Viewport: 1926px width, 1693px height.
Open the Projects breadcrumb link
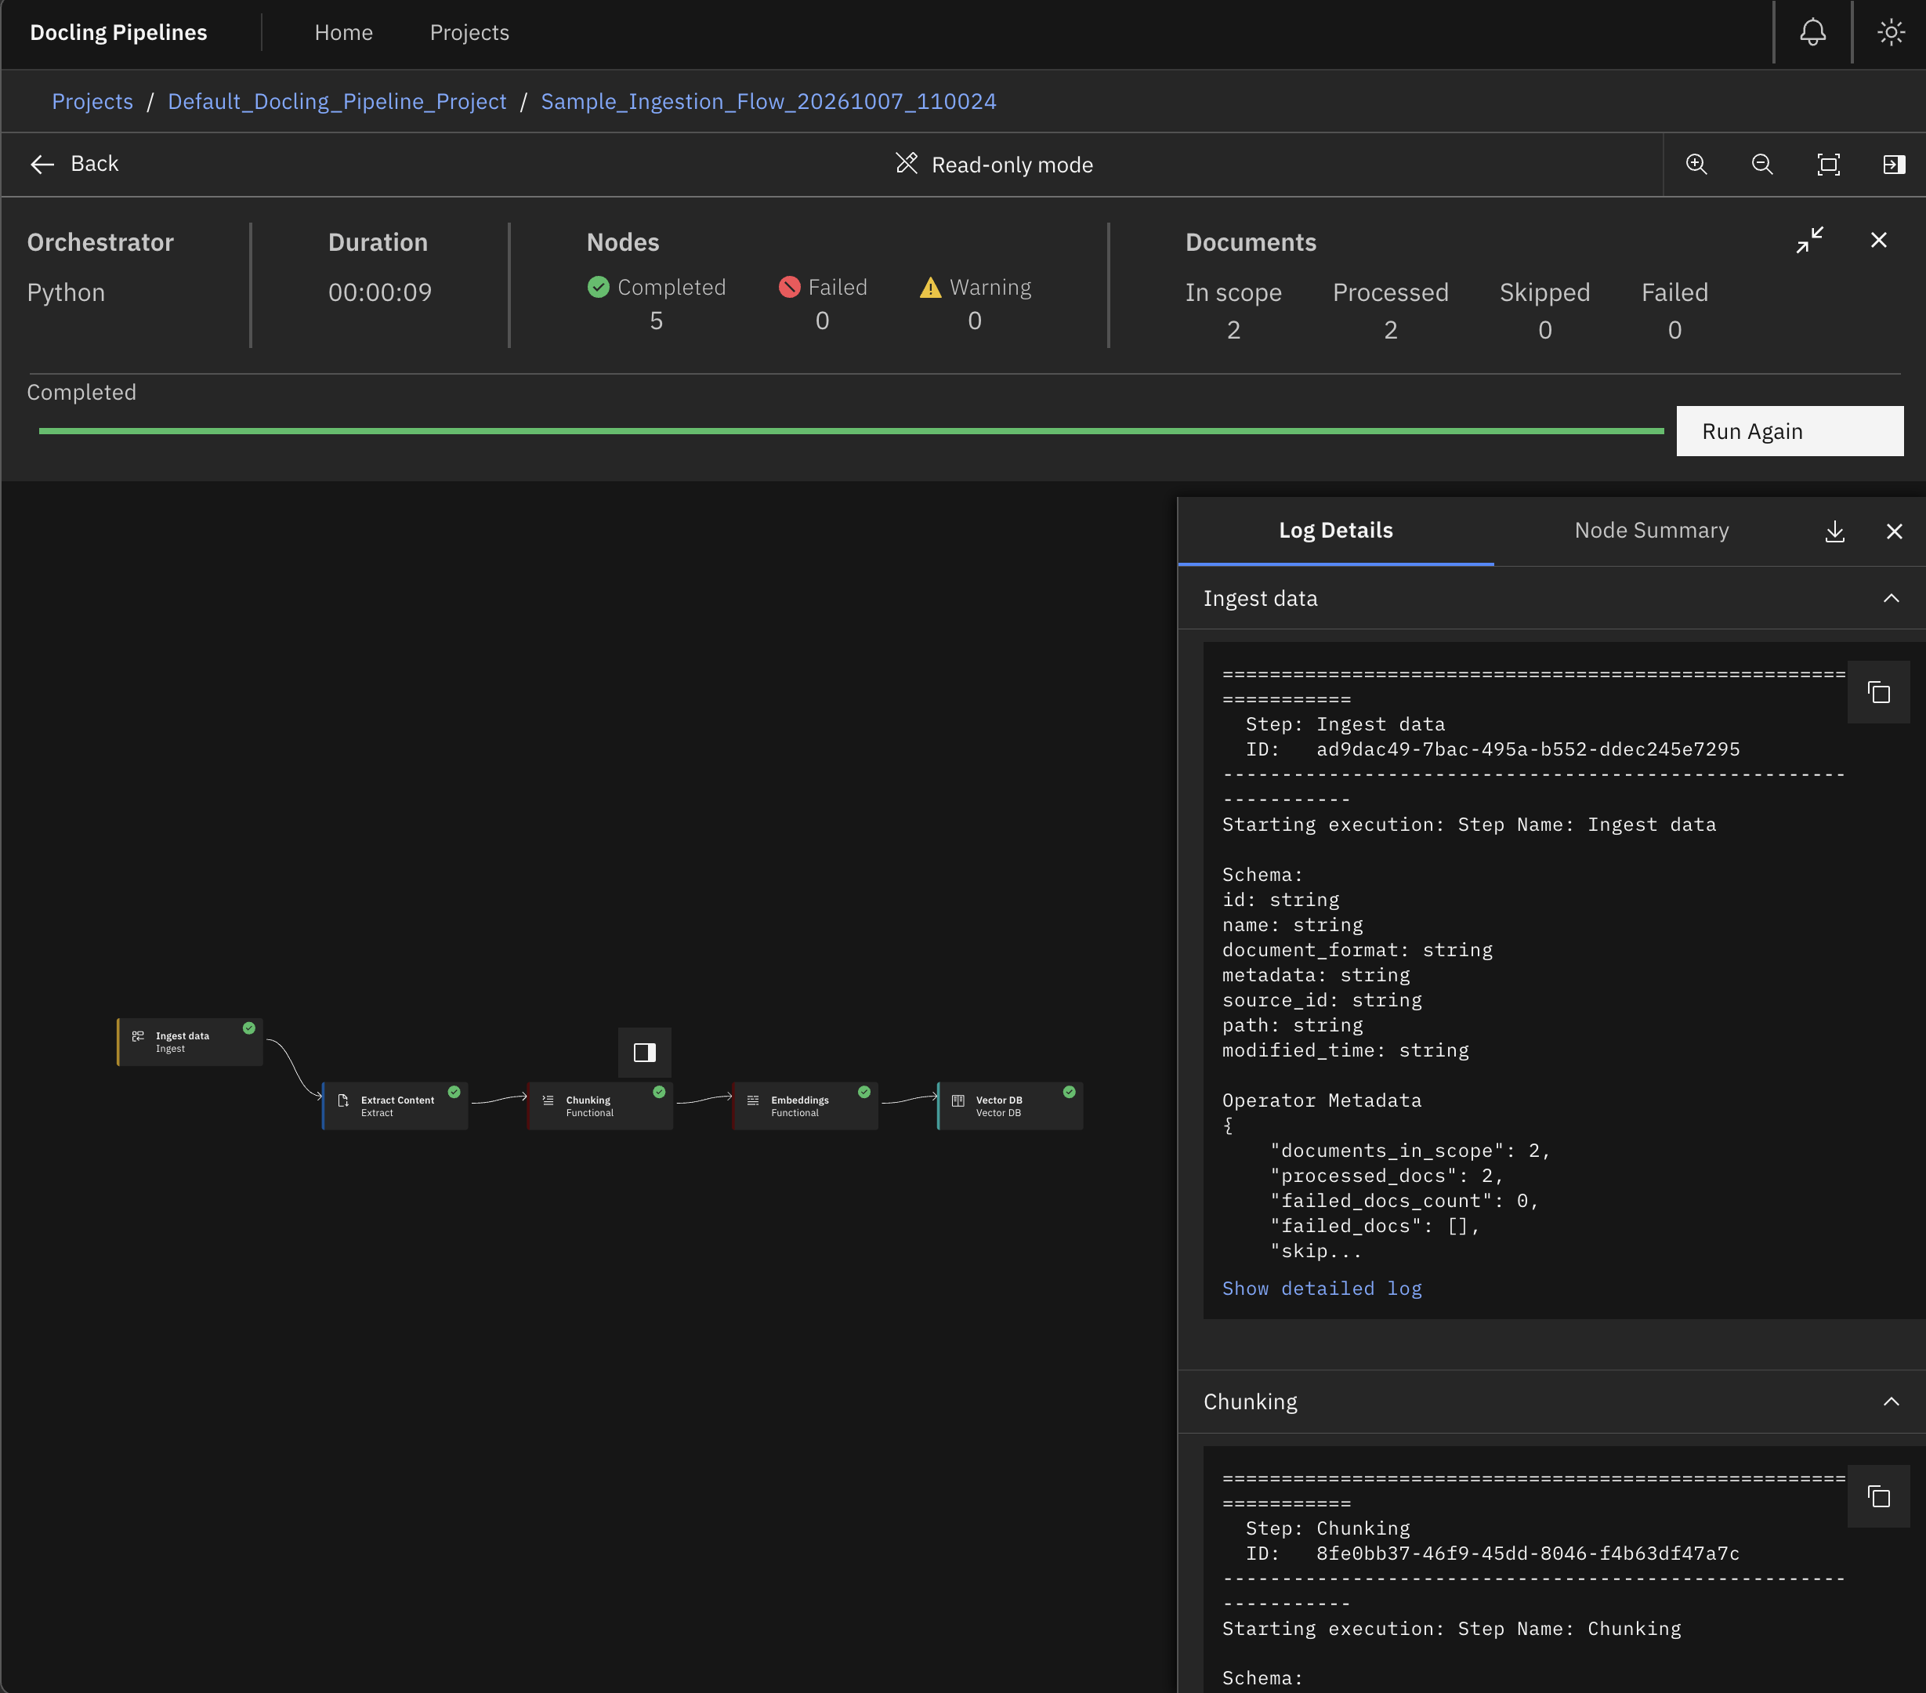(92, 101)
